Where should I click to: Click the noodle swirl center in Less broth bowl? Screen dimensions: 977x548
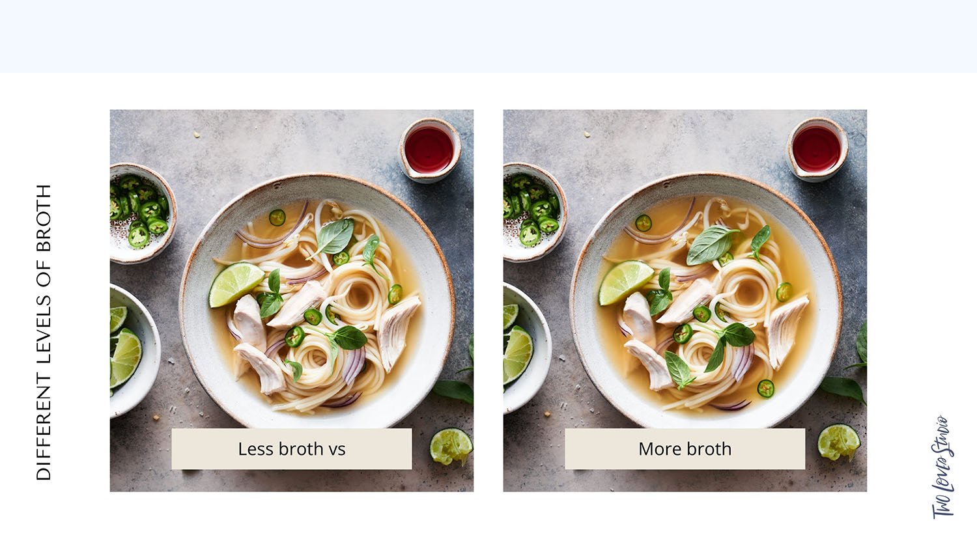point(359,295)
